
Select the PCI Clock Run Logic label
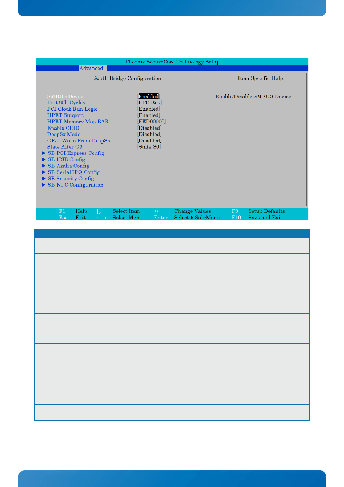click(x=72, y=109)
